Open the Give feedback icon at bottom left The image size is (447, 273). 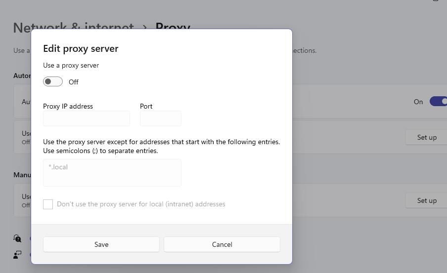[x=17, y=255]
